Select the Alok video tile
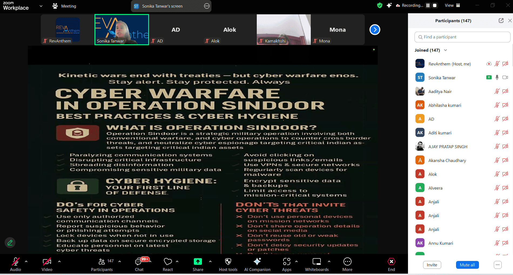 coord(230,29)
